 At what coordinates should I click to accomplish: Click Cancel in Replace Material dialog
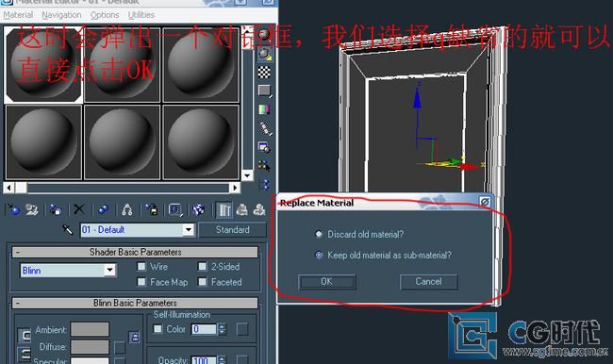[x=428, y=282]
